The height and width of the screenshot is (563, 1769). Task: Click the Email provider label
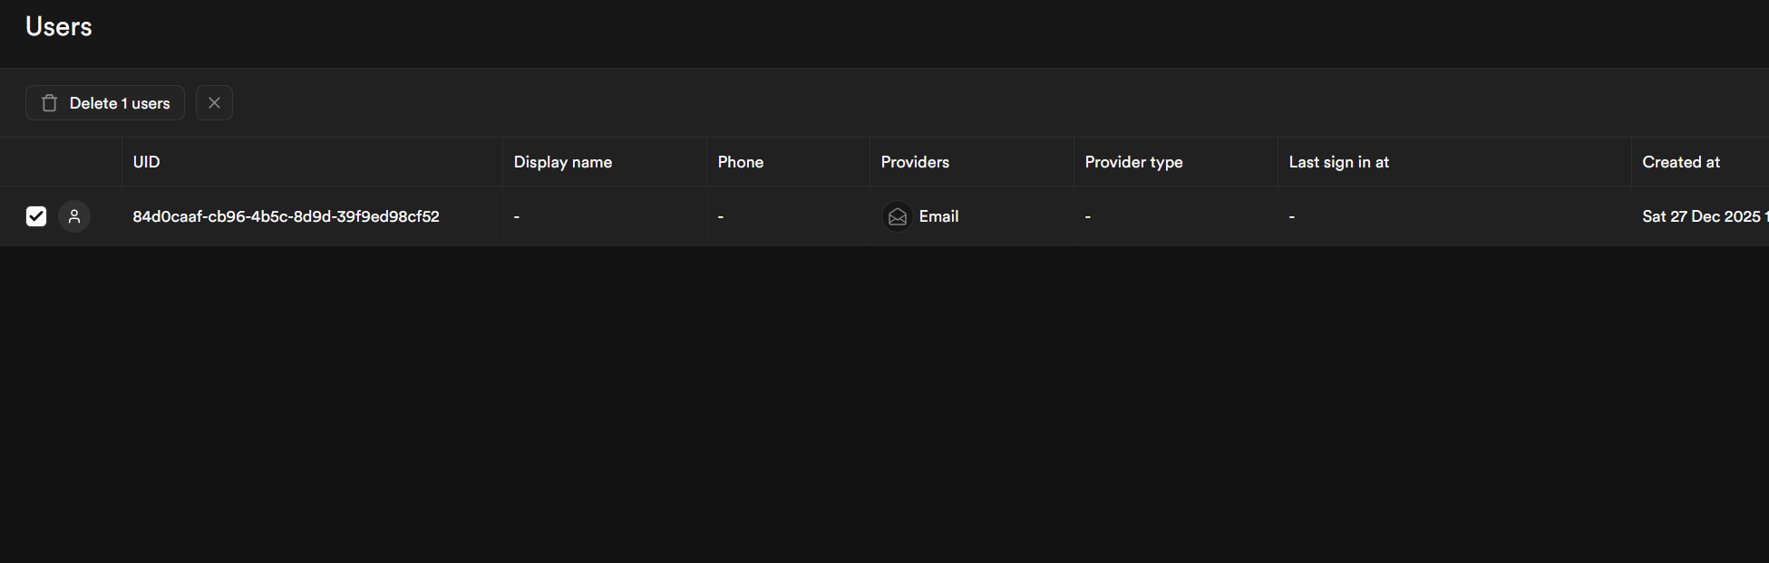coord(938,216)
